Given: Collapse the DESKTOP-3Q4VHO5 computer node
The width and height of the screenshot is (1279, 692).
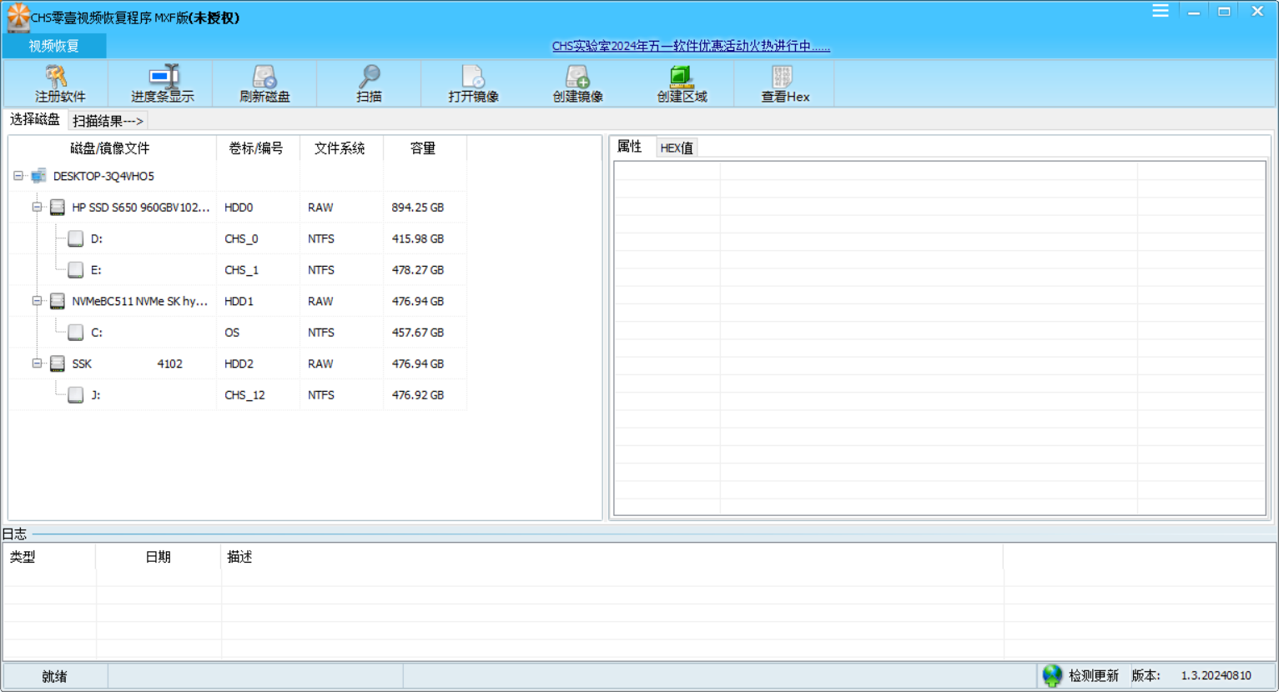Looking at the screenshot, I should click(x=19, y=176).
